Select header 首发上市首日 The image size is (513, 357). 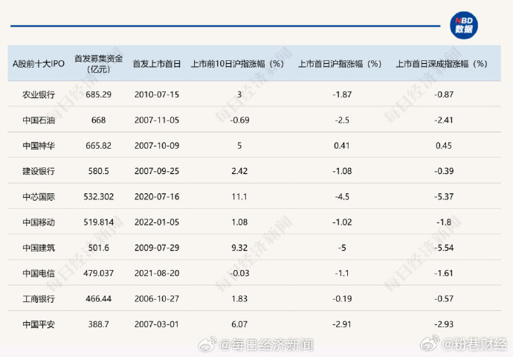pos(157,64)
